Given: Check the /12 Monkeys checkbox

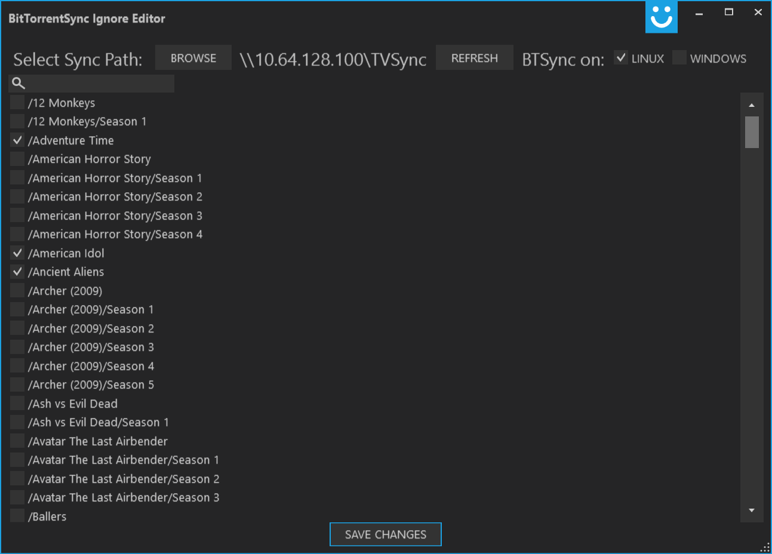Looking at the screenshot, I should [17, 103].
